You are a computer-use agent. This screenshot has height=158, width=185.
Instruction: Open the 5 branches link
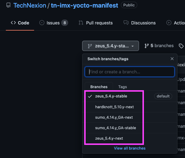point(159,46)
